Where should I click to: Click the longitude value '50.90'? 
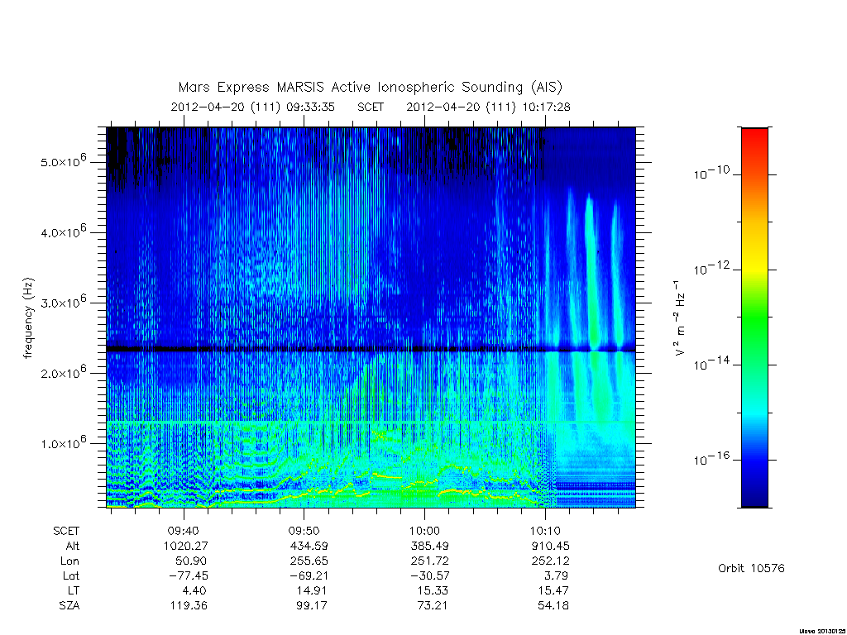pos(191,561)
